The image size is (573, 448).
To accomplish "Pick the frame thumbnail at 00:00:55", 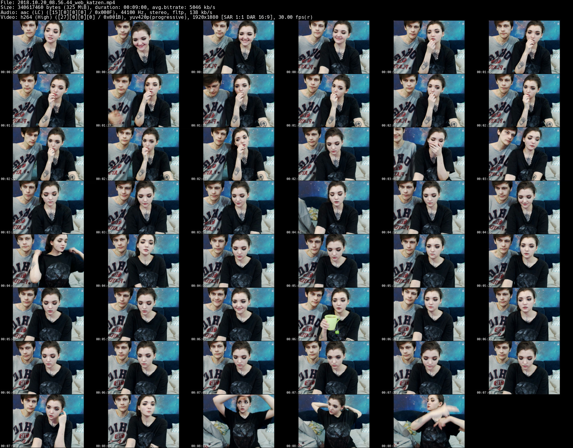I will [429, 47].
